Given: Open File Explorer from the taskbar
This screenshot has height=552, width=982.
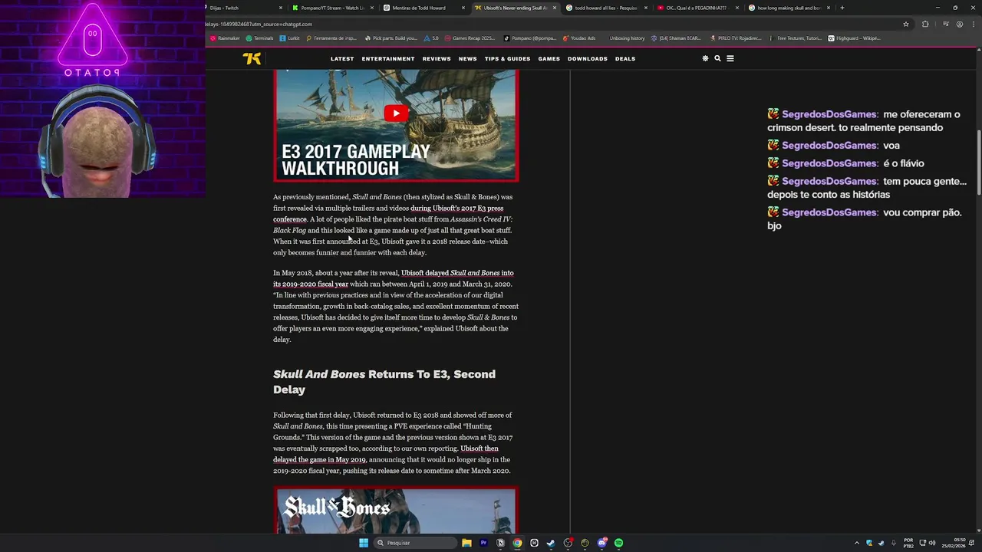Looking at the screenshot, I should [466, 543].
